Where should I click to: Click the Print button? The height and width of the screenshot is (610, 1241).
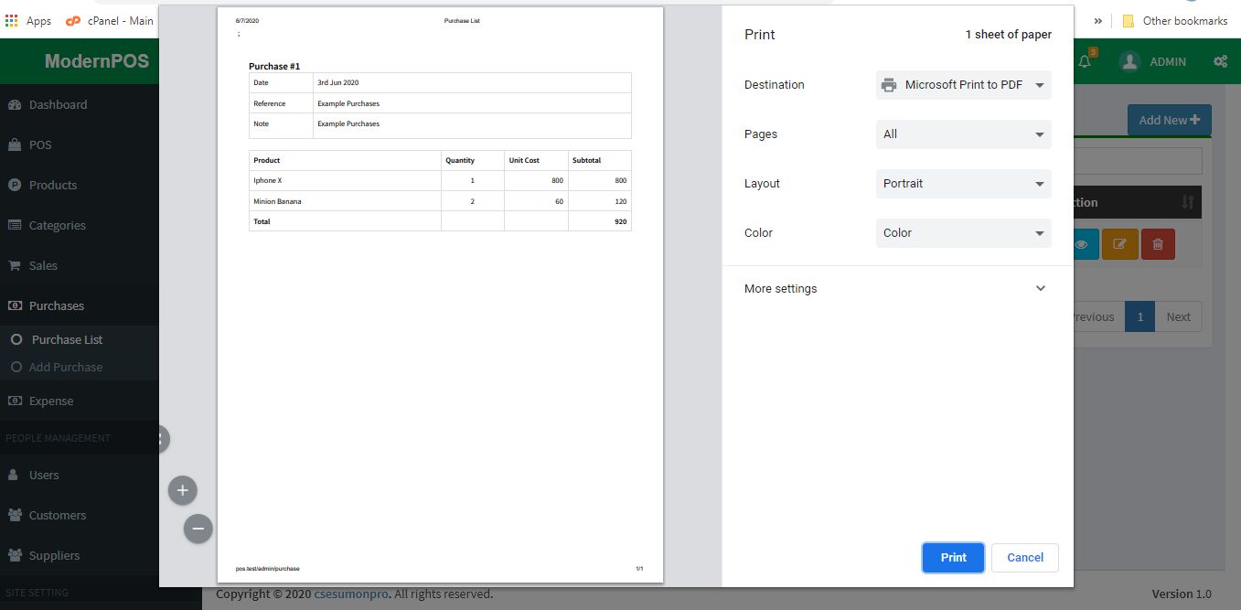point(953,558)
